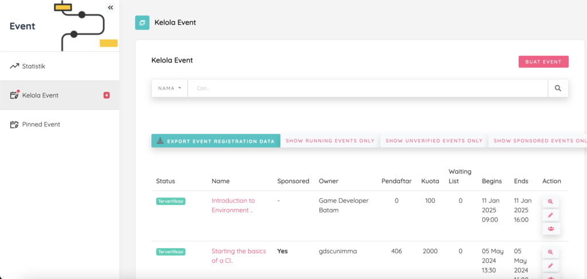Select Kelola Event in the sidebar

coord(40,95)
